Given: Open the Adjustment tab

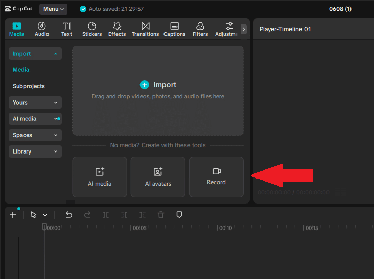Looking at the screenshot, I should tap(226, 29).
